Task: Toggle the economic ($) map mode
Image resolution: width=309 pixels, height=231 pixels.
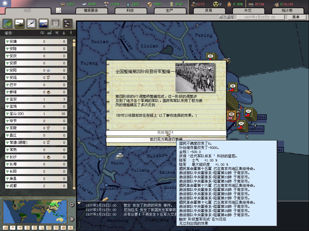Action: pos(27,227)
